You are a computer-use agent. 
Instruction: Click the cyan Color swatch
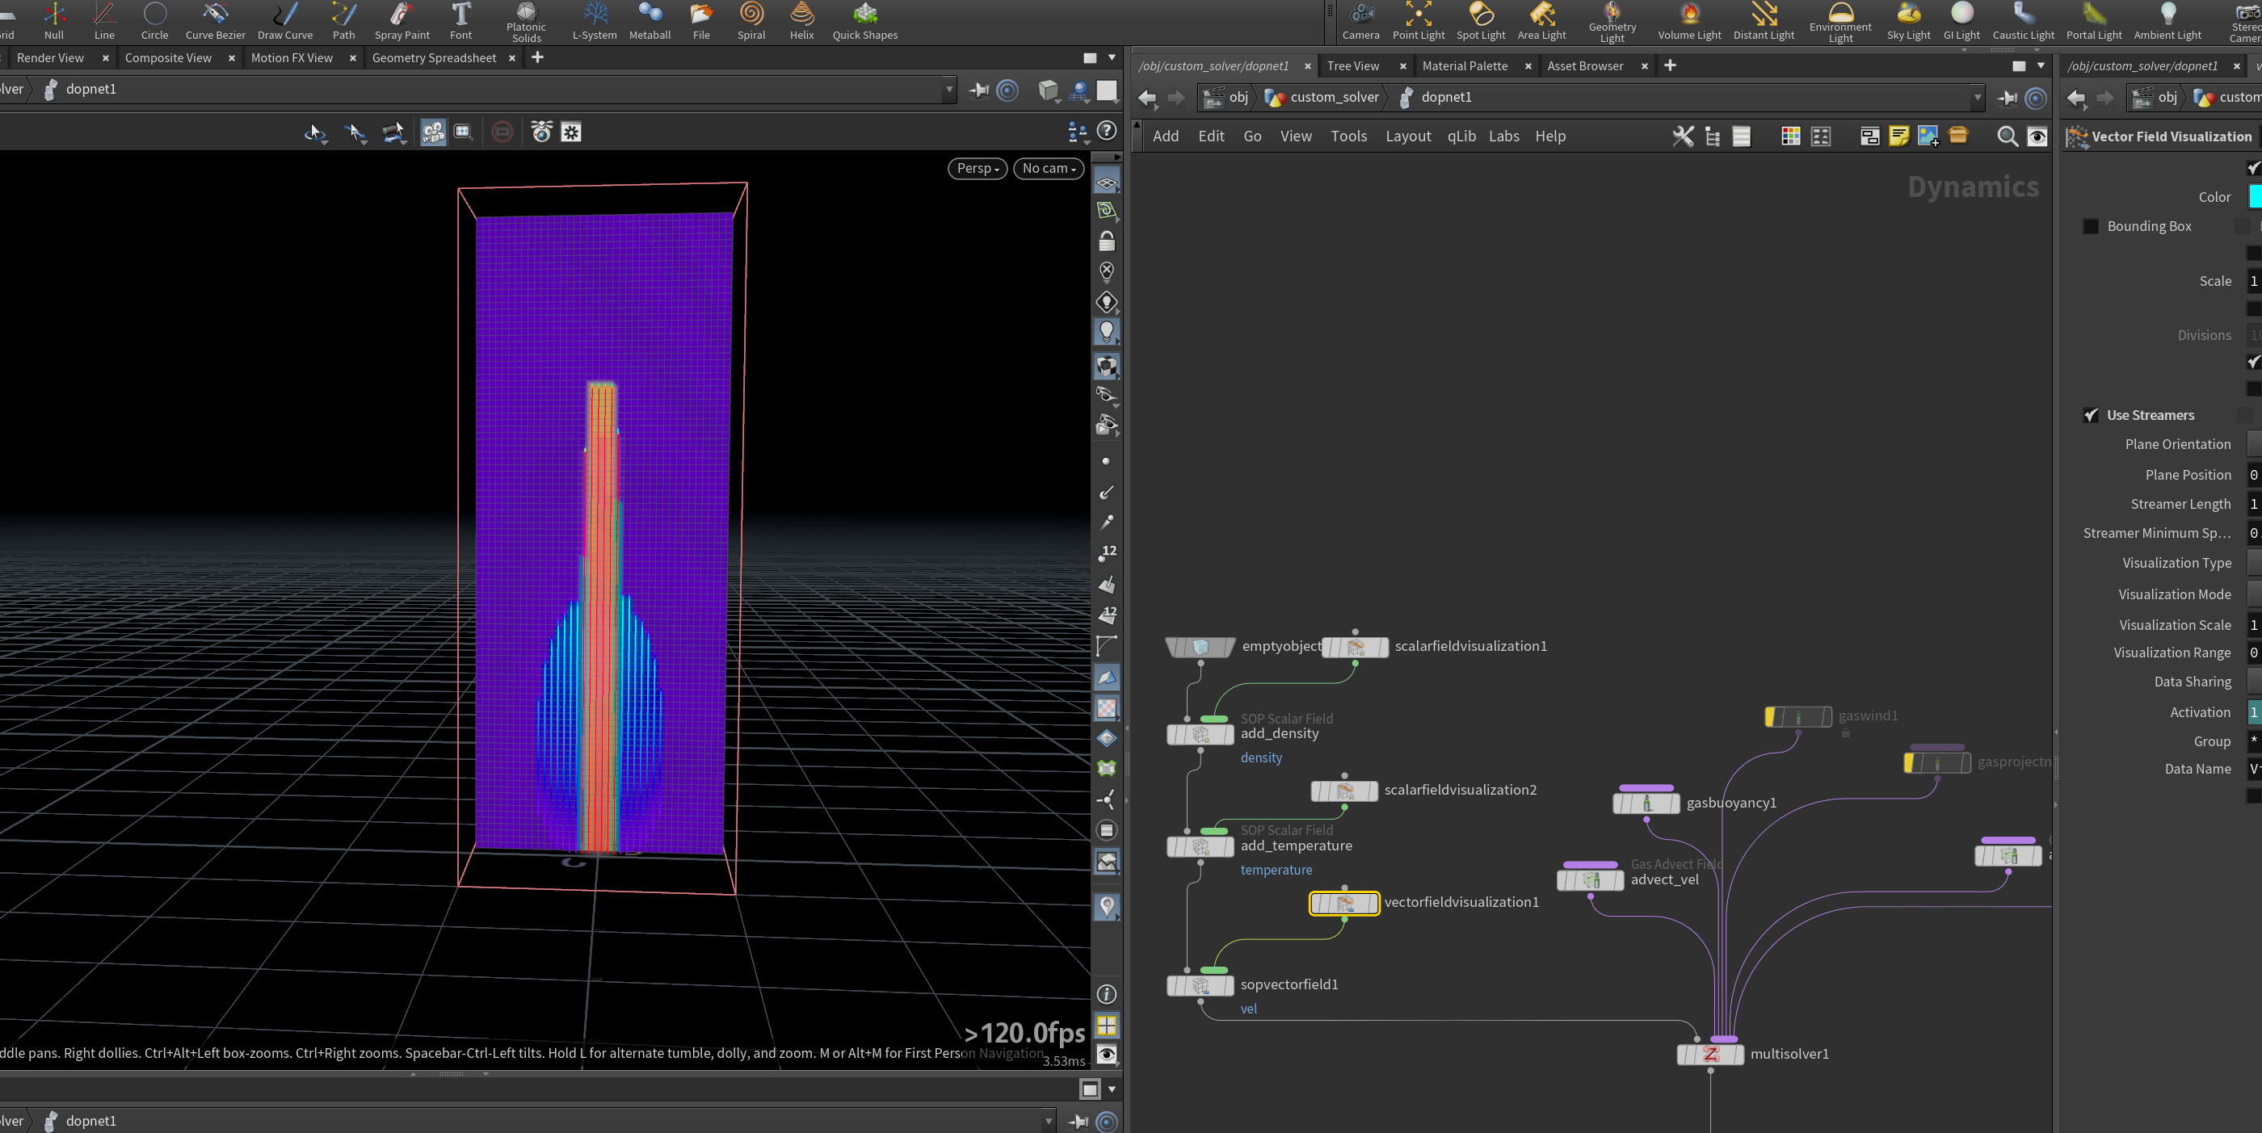click(x=2254, y=196)
